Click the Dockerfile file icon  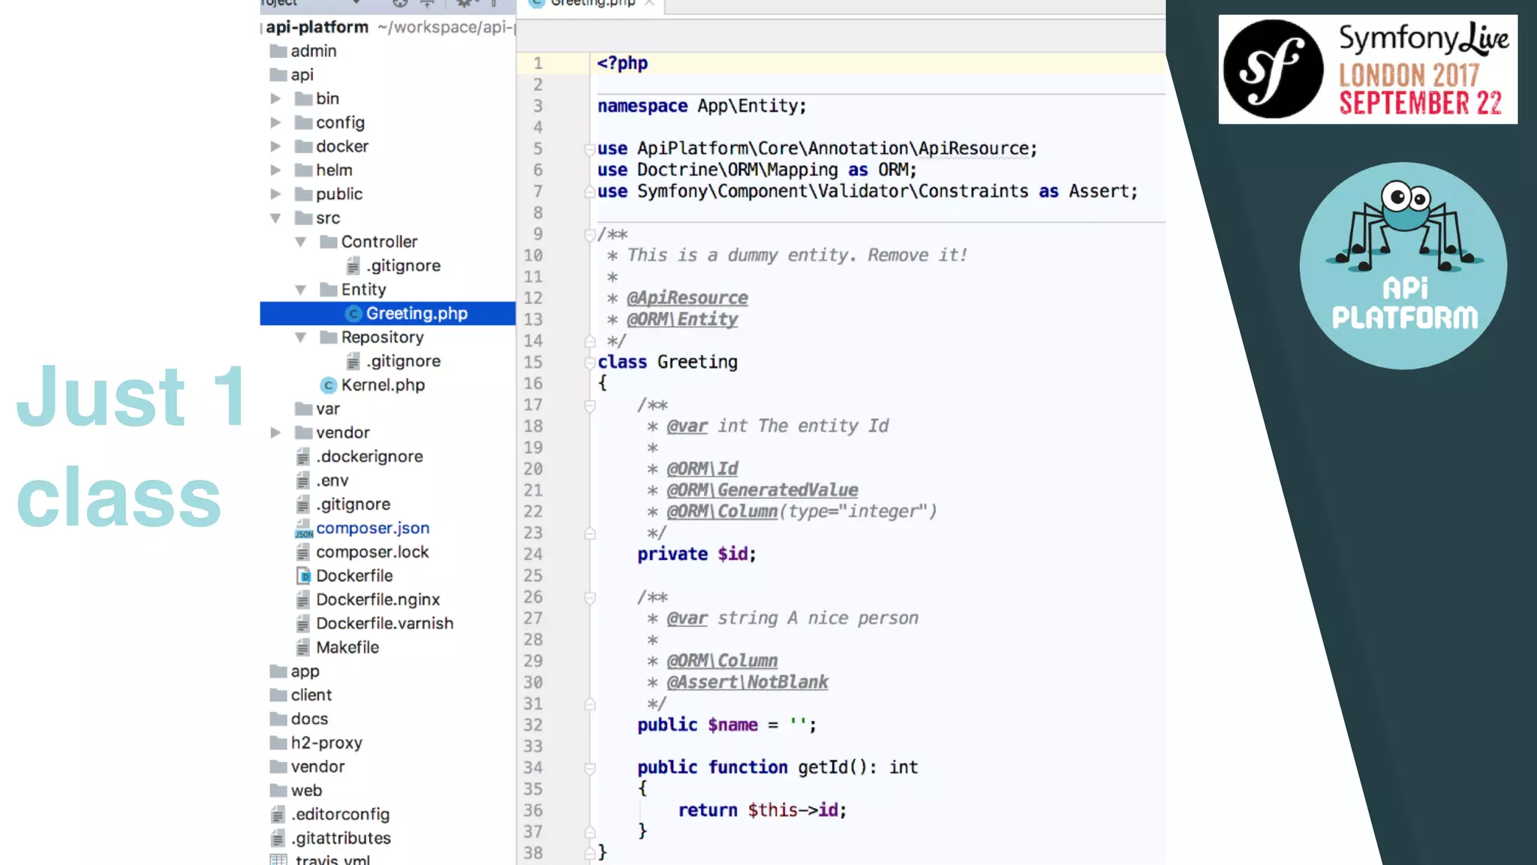pos(303,576)
